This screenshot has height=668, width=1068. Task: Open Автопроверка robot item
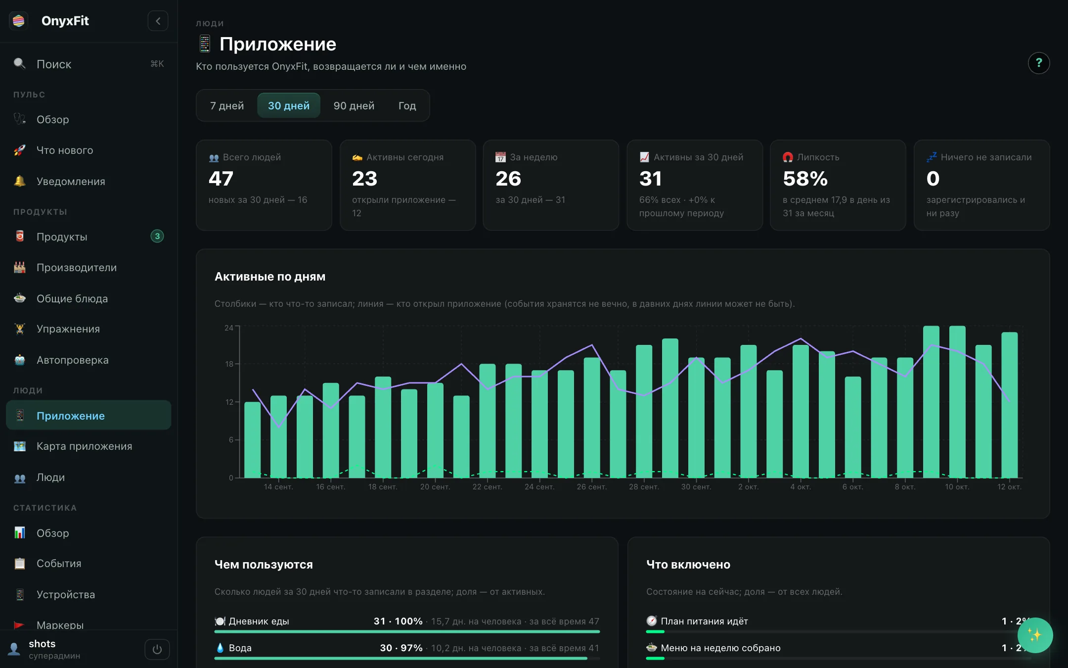coord(89,360)
